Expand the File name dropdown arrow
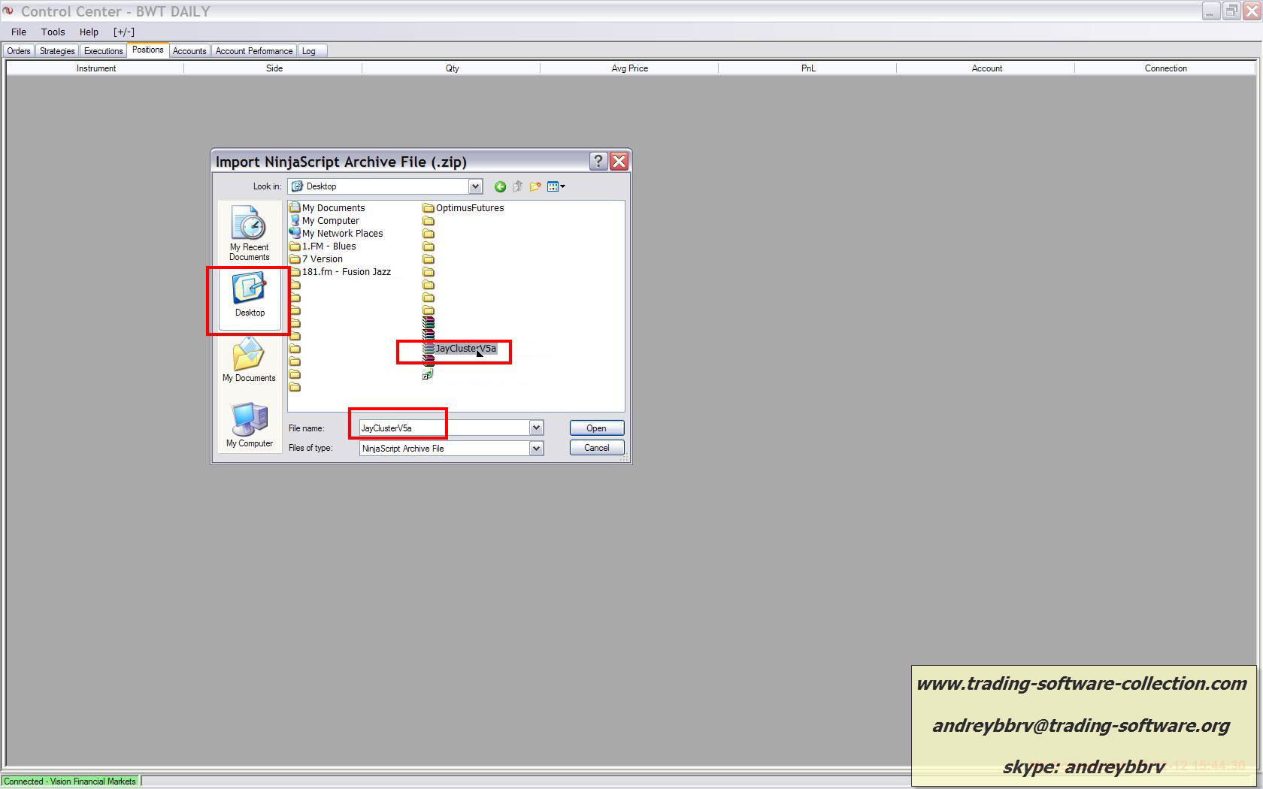The width and height of the screenshot is (1263, 789). 536,428
